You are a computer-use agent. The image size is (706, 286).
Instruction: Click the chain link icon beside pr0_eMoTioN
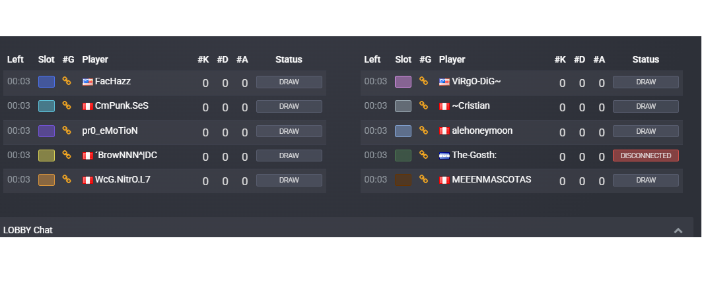[x=67, y=130]
